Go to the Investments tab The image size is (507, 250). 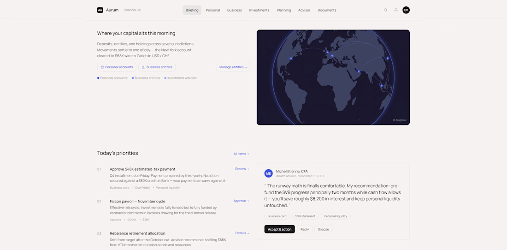coord(259,10)
